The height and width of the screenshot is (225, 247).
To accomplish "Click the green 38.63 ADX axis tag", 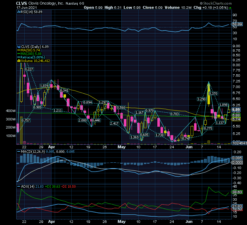I will [x=237, y=192].
